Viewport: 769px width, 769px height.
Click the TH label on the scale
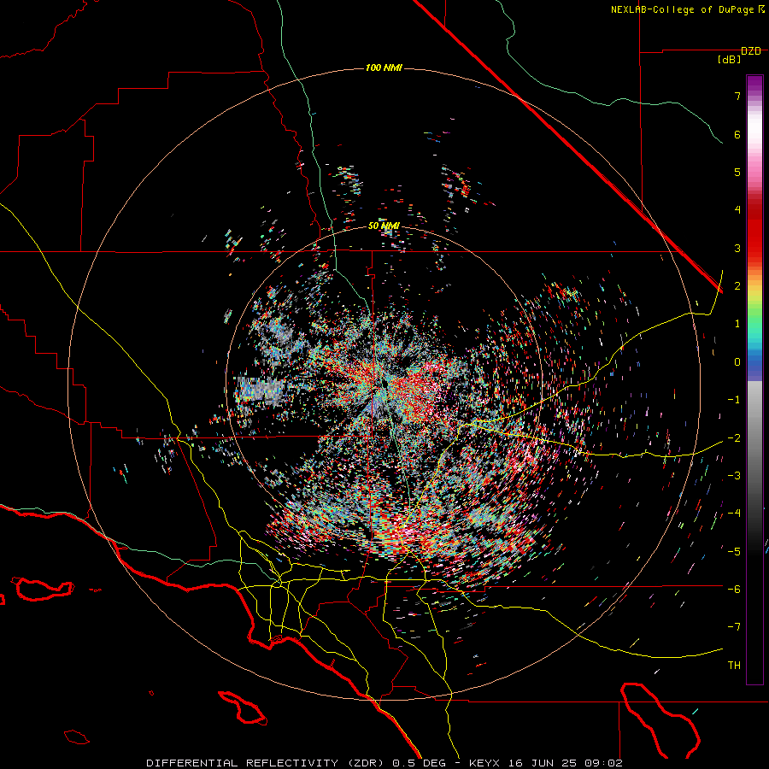(734, 666)
